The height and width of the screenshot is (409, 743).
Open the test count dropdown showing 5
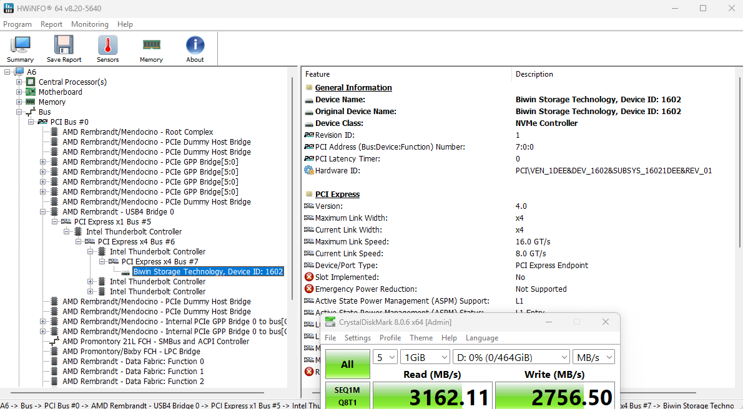[x=385, y=357]
